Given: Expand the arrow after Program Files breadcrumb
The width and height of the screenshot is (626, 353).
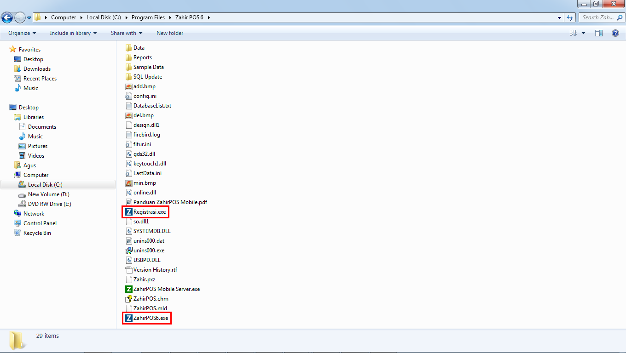Looking at the screenshot, I should [x=170, y=17].
